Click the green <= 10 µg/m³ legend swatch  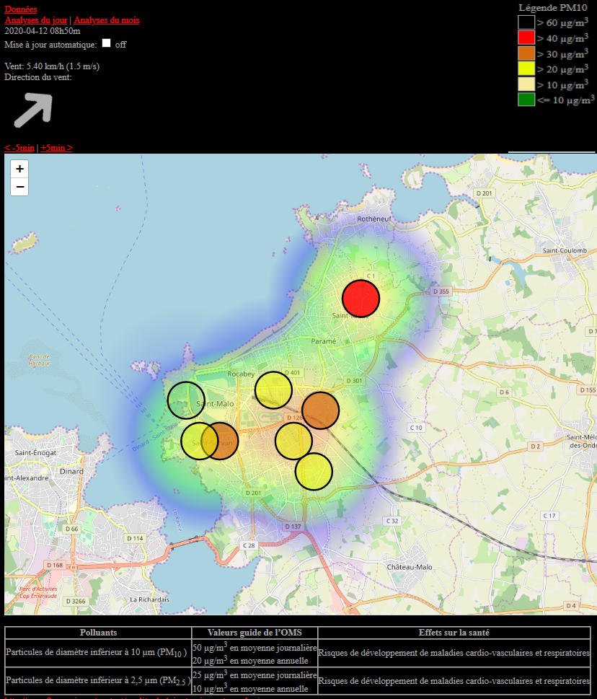click(526, 100)
